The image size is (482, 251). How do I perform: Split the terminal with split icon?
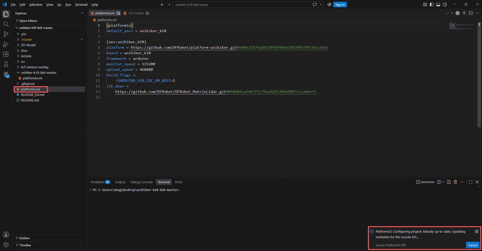coord(448,182)
